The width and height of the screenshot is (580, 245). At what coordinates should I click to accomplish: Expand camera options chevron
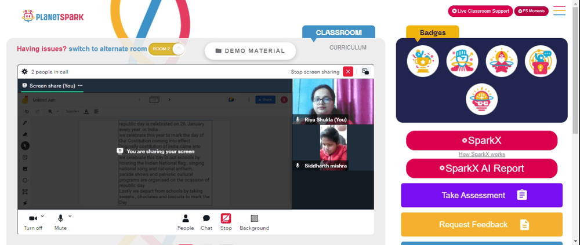pyautogui.click(x=42, y=216)
